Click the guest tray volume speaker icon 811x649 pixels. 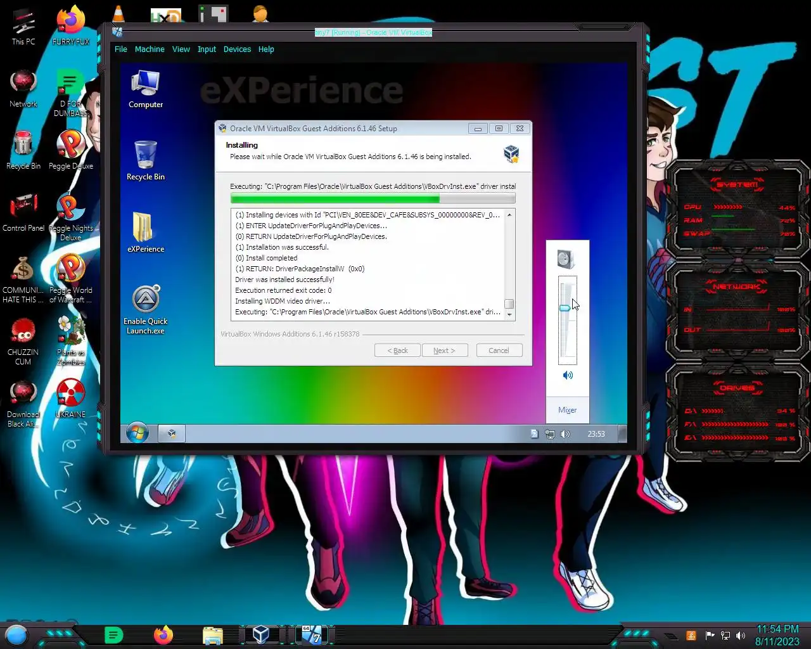565,434
